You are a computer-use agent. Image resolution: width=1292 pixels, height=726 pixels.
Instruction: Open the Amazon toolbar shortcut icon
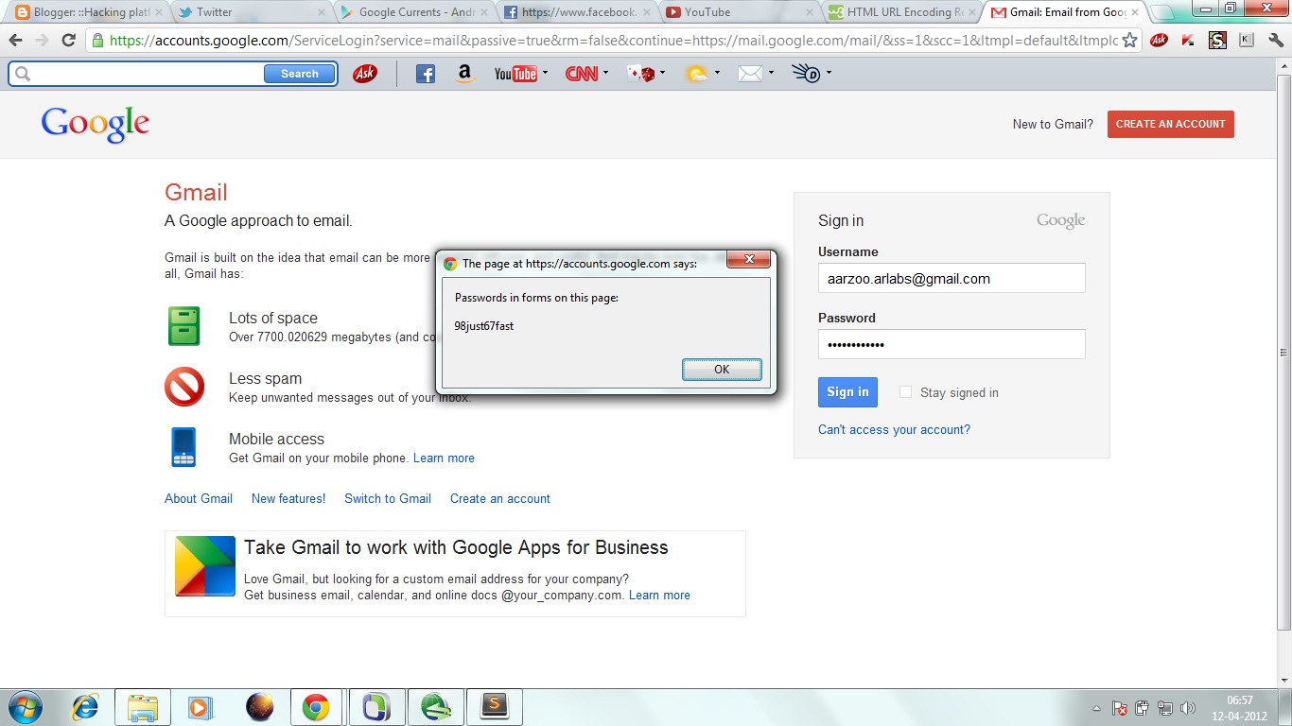[x=463, y=74]
